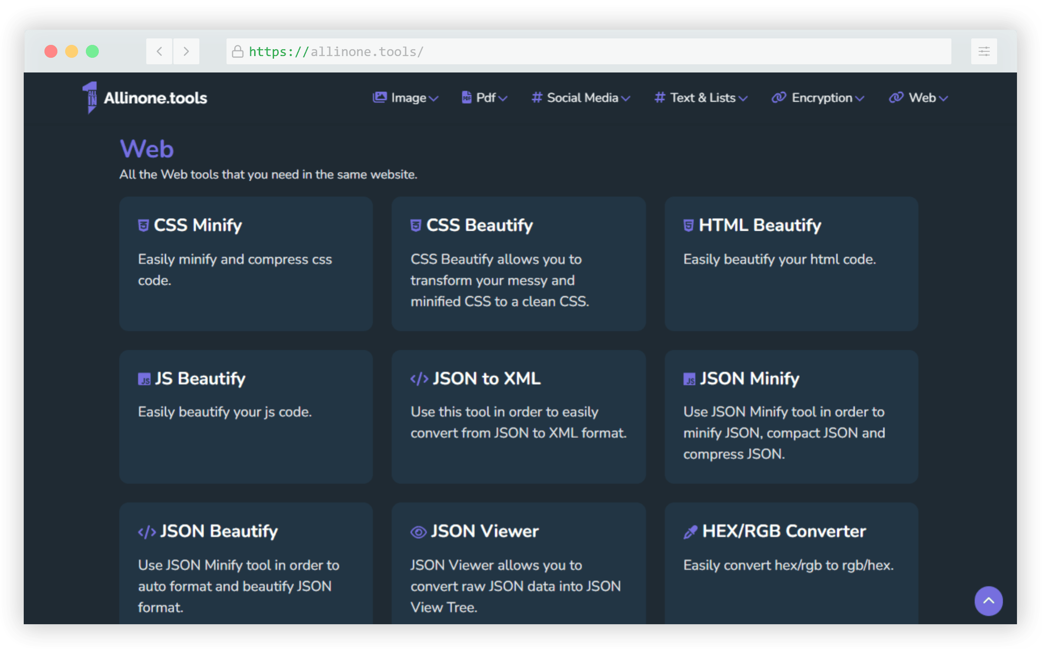1042x654 pixels.
Task: Click the code icon on JSON to XML card
Action: [x=418, y=378]
